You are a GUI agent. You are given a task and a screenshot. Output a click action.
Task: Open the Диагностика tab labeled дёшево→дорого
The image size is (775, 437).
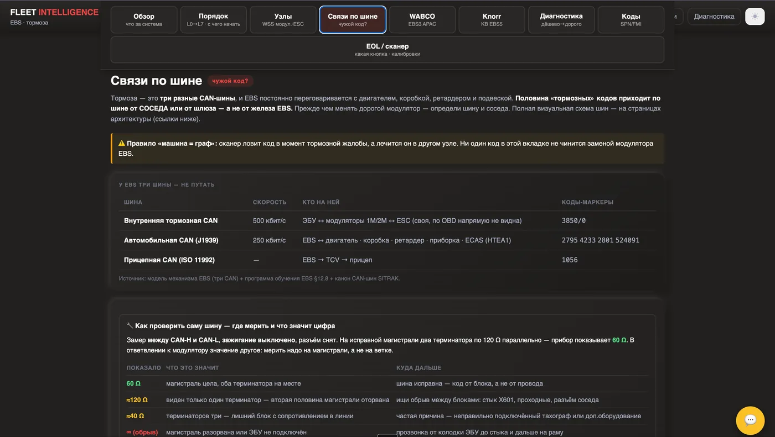pos(561,20)
